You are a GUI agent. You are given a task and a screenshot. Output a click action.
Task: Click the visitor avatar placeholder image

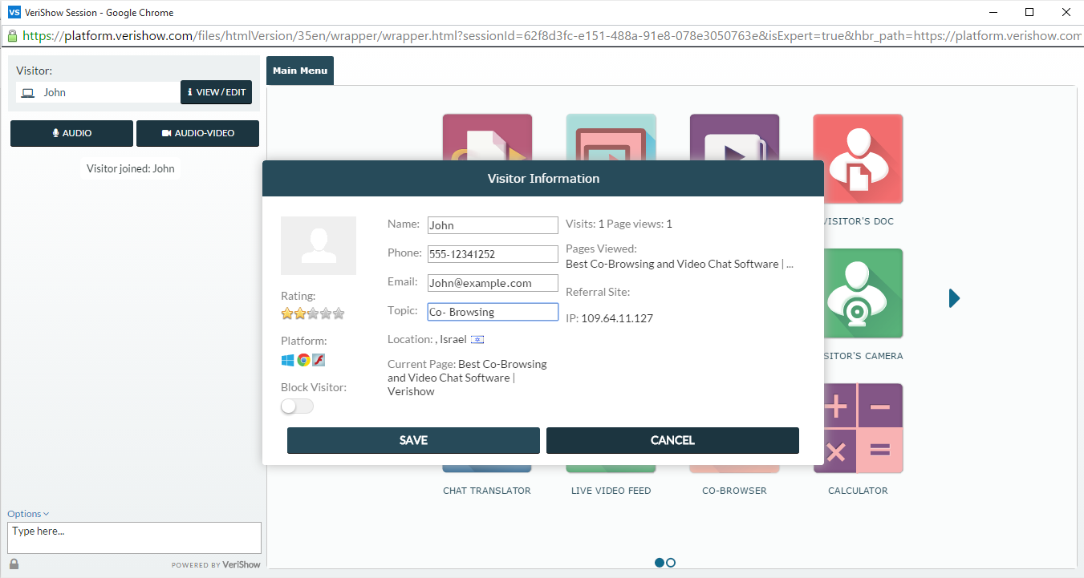[x=319, y=245]
